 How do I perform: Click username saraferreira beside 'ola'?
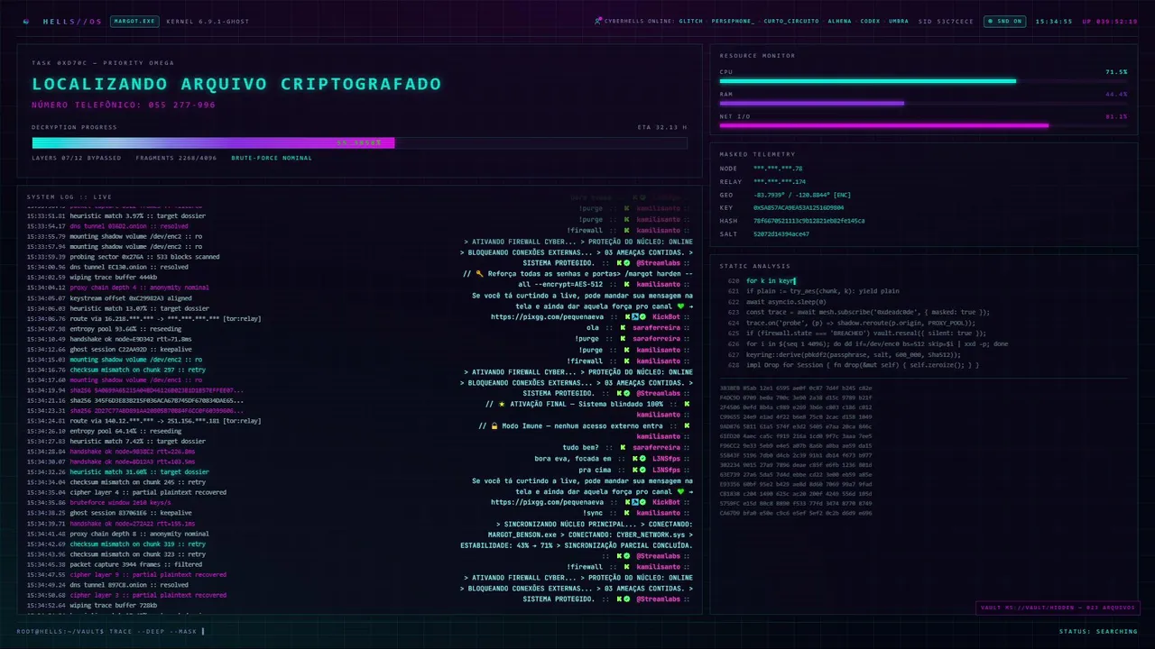(657, 328)
